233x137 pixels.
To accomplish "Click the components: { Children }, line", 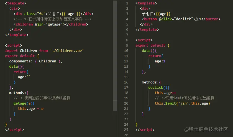I will point(36,61).
